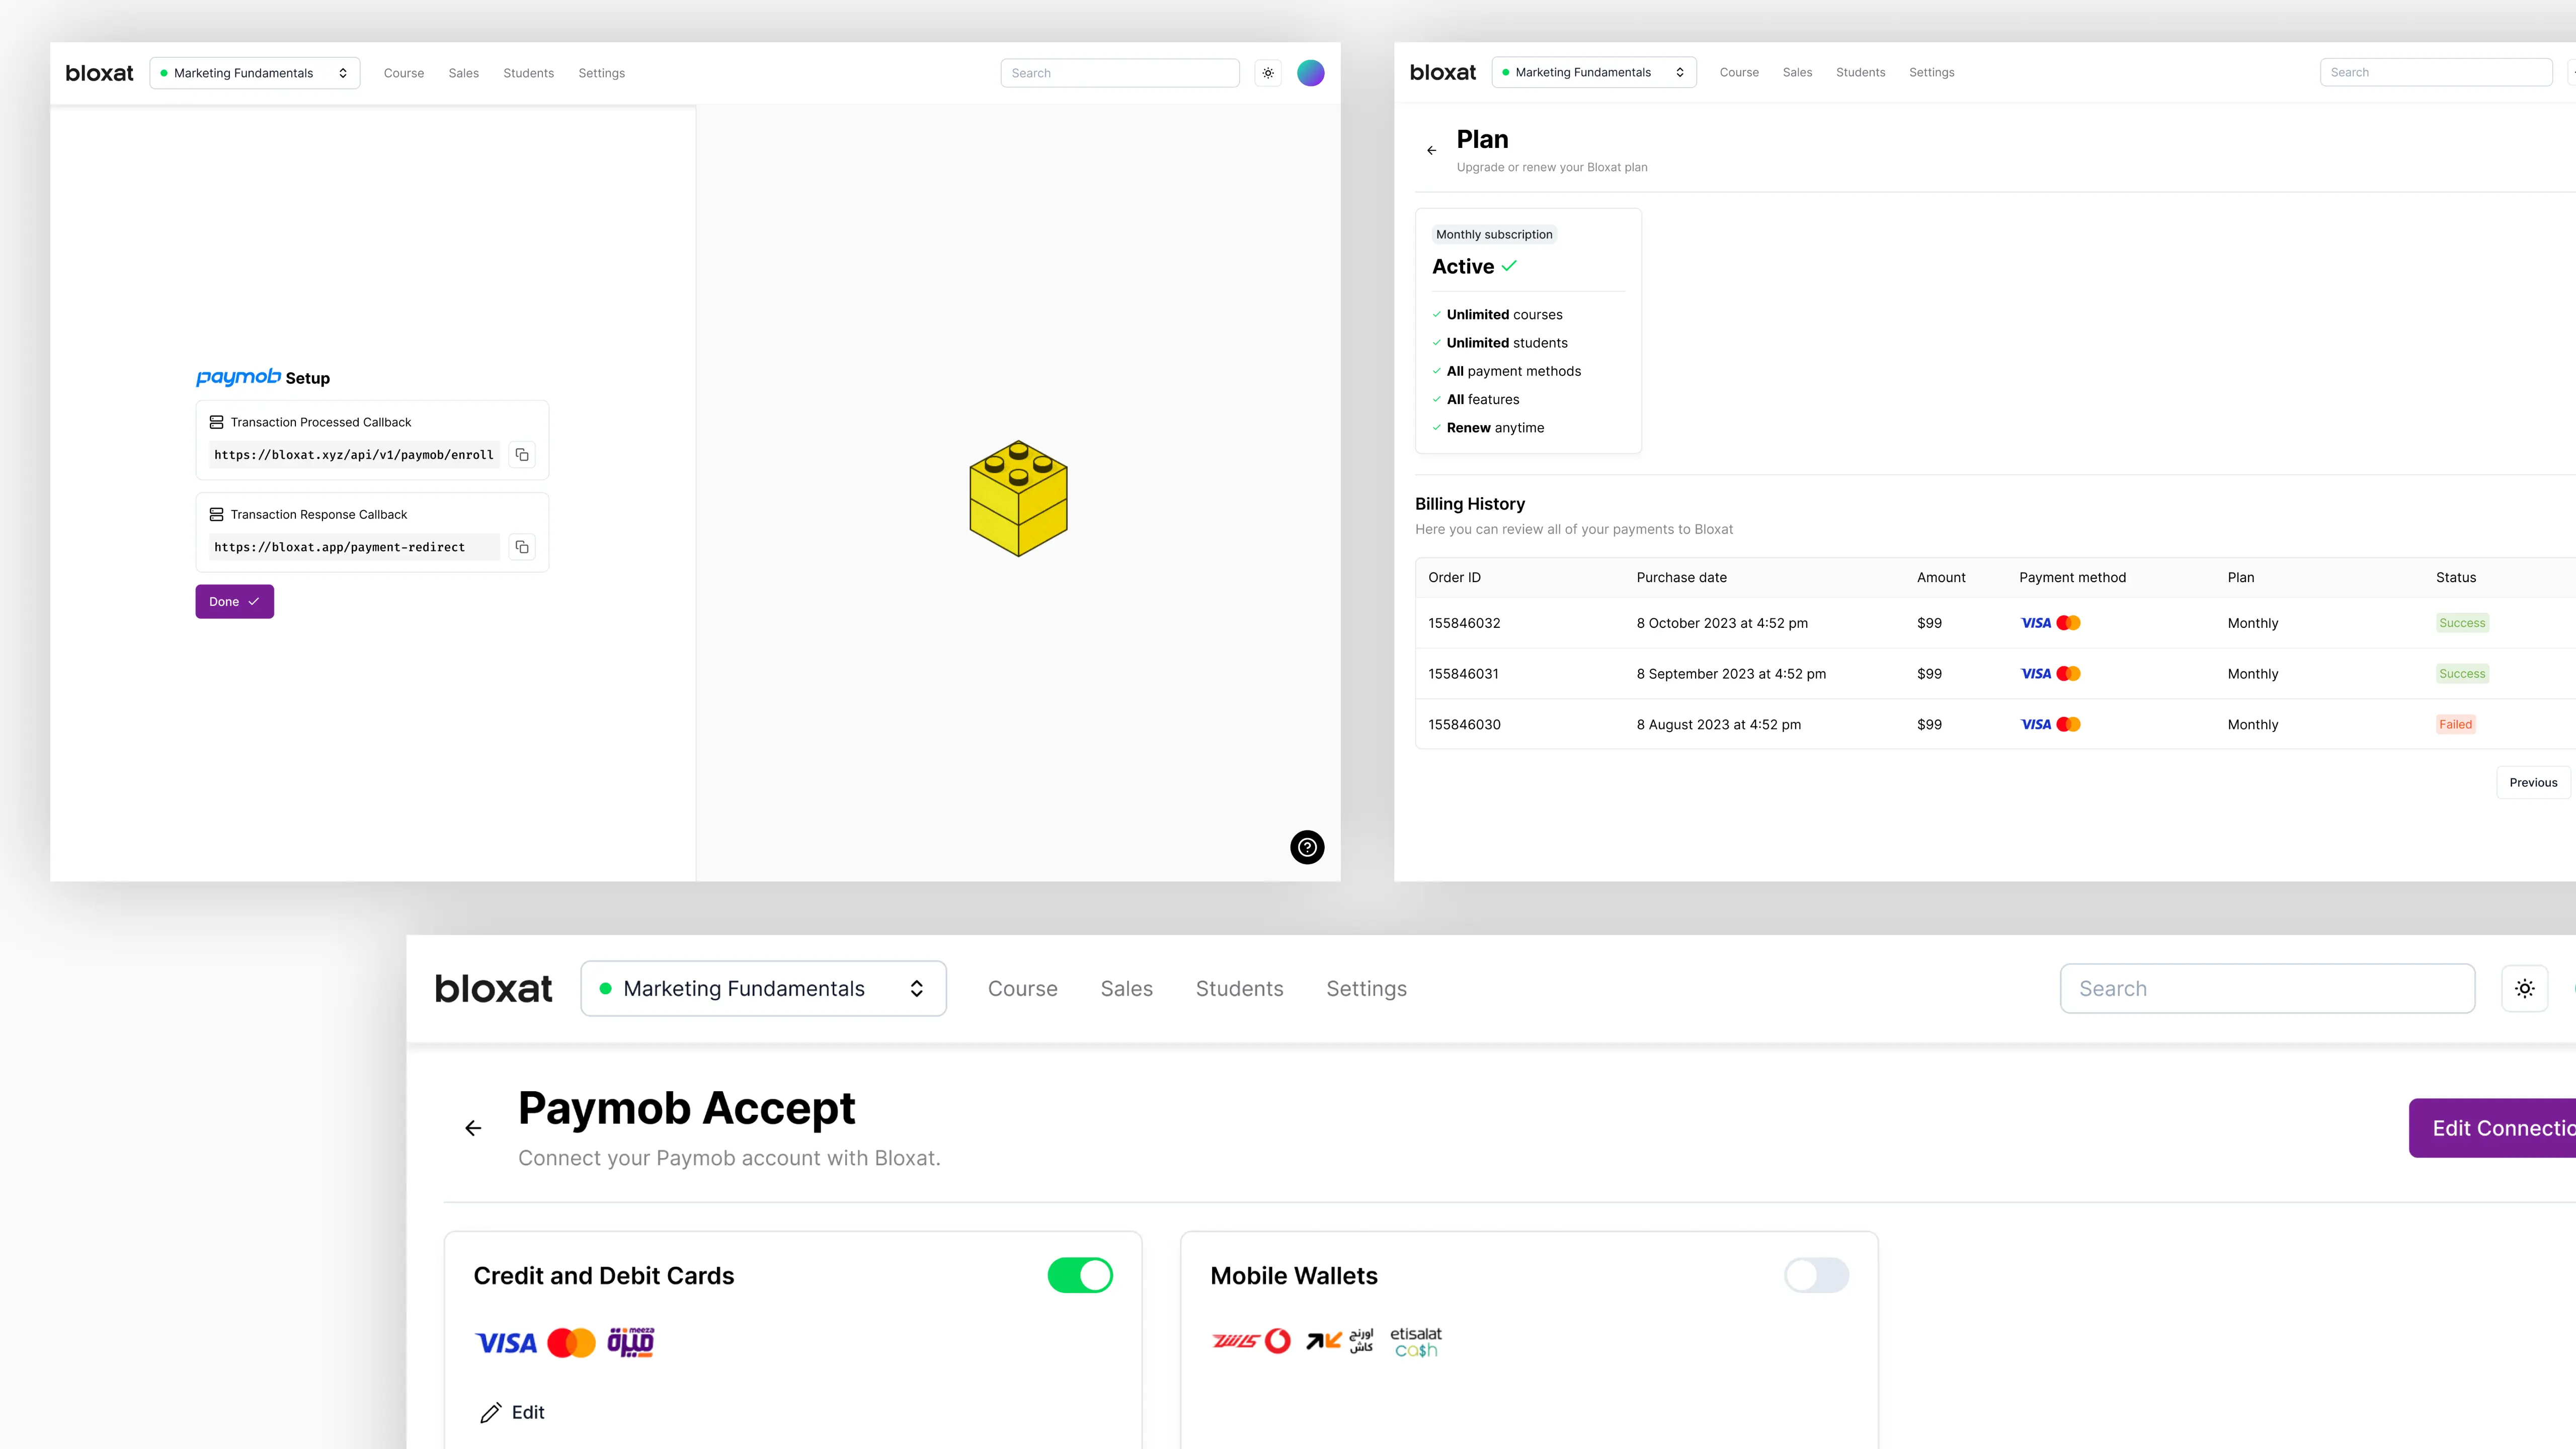Screen dimensions: 2576x1449
Task: Open the gradient profile avatar
Action: tap(1310, 73)
